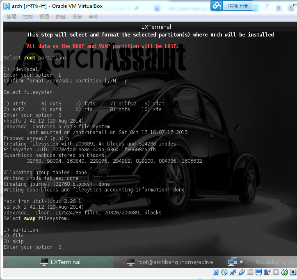Click the '10) xfs' filesystem option
This screenshot has height=280, width=297.
[x=151, y=109]
